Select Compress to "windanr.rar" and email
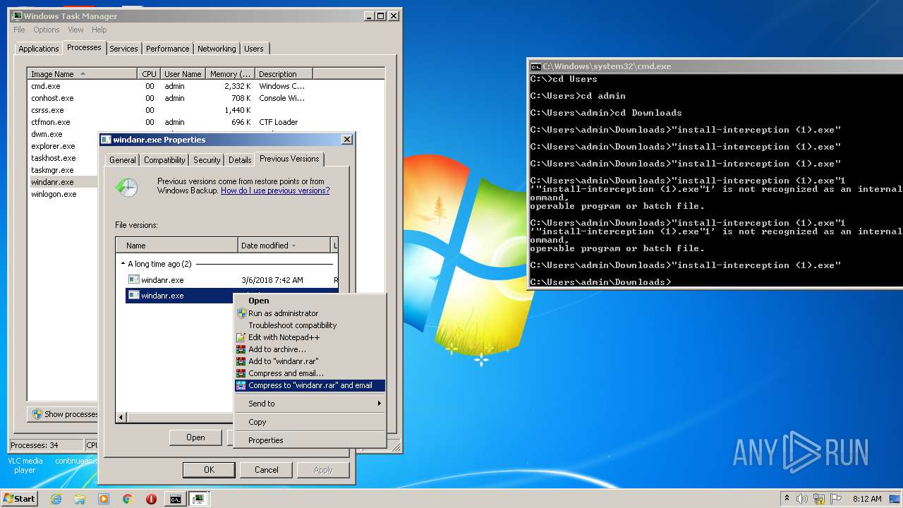This screenshot has height=508, width=903. pyautogui.click(x=310, y=385)
